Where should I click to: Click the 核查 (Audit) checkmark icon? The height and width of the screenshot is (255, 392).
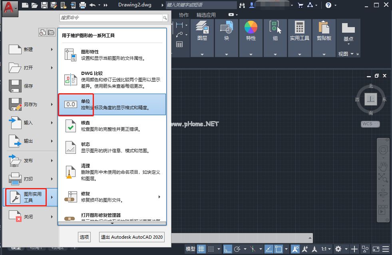coord(70,126)
